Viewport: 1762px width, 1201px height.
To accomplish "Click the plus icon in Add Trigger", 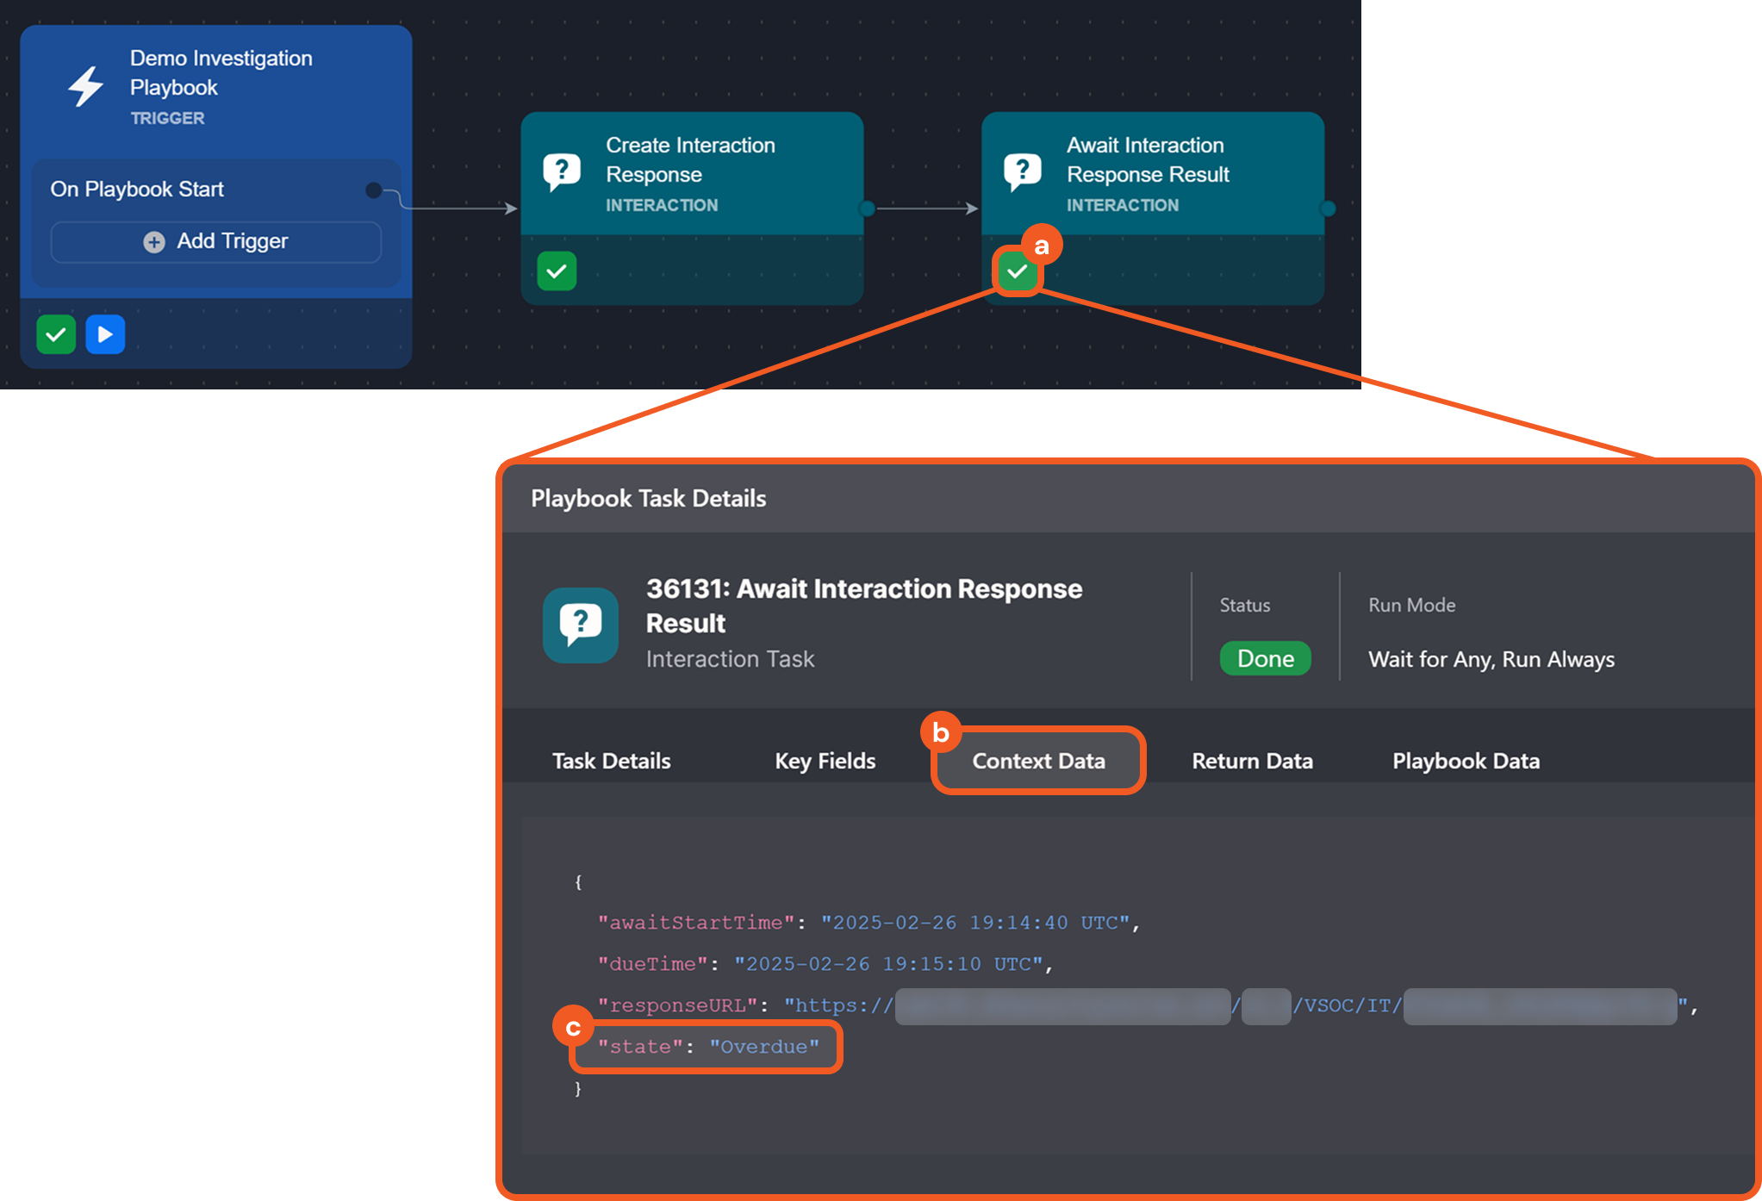I will [154, 242].
